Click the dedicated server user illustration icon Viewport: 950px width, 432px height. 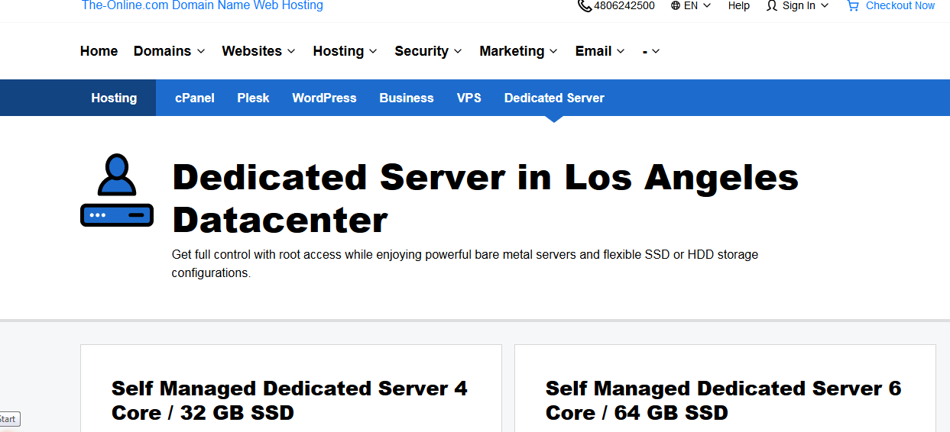tap(117, 191)
